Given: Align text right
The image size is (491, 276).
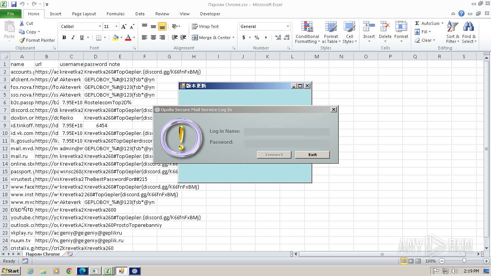Looking at the screenshot, I should tap(162, 38).
